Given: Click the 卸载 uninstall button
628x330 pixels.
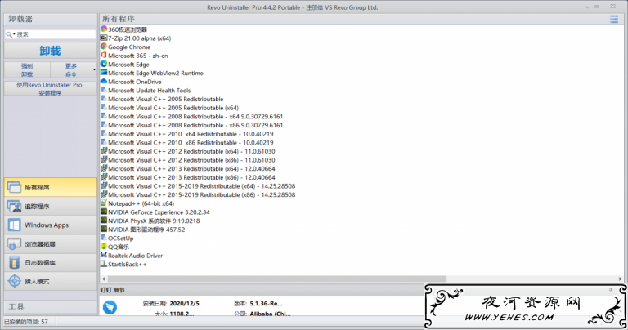Looking at the screenshot, I should coord(51,51).
